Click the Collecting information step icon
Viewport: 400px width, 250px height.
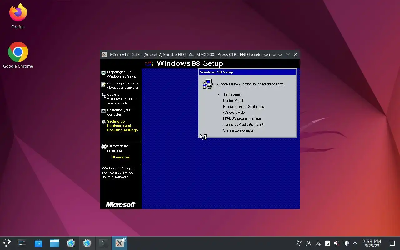click(x=104, y=84)
